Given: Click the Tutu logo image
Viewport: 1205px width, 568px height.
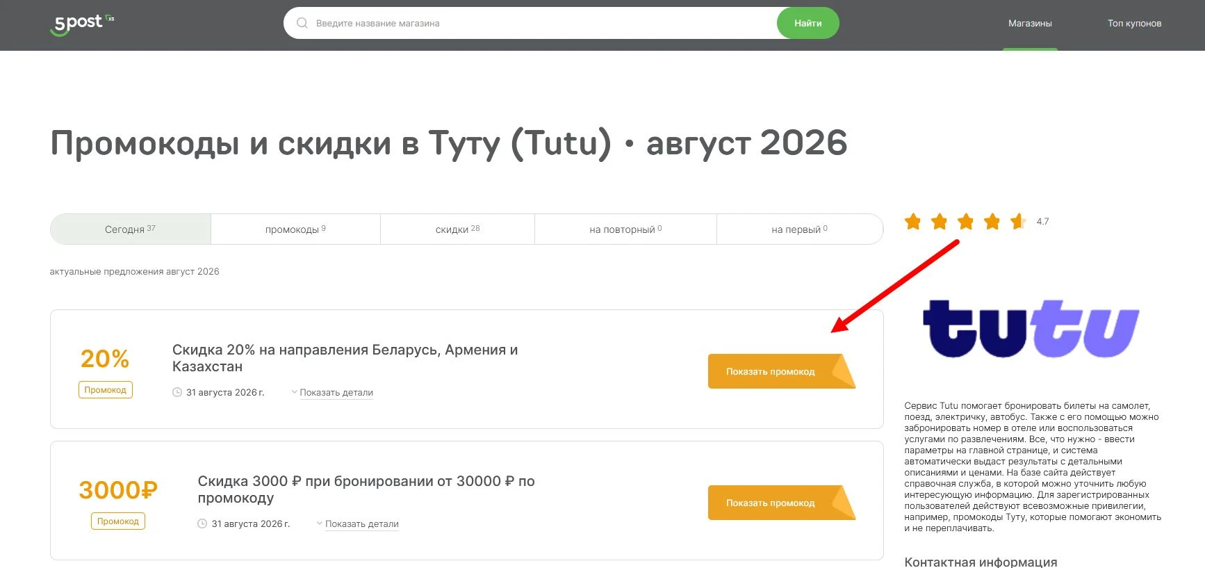Looking at the screenshot, I should point(1031,329).
